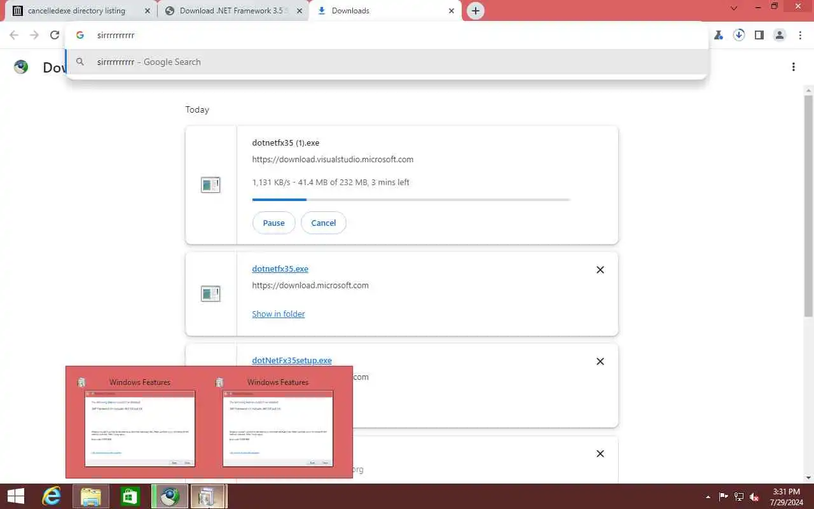
Task: Click the Downloads page logo icon
Action: pyautogui.click(x=21, y=67)
